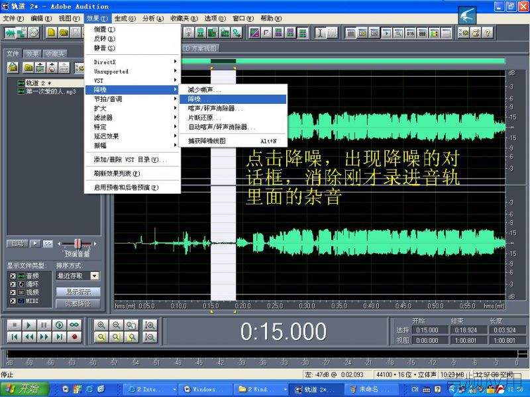530x397 pixels.
Task: Click the Pause transport button
Action: [44, 325]
